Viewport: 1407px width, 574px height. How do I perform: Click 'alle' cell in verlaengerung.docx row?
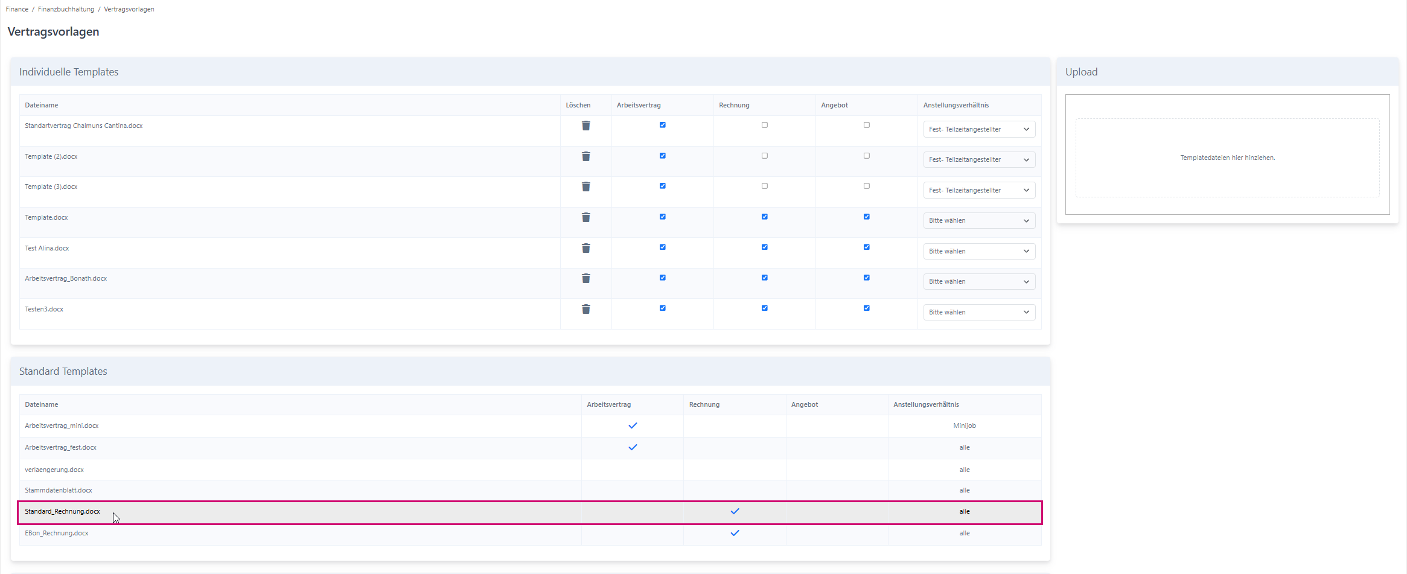click(x=965, y=470)
